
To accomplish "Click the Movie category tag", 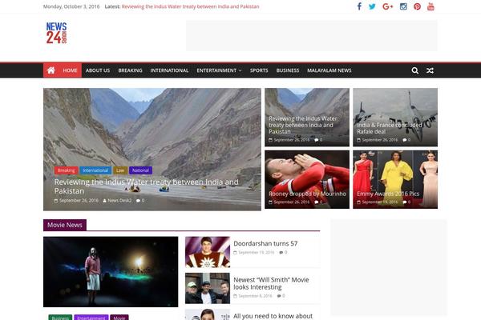I will click(119, 318).
